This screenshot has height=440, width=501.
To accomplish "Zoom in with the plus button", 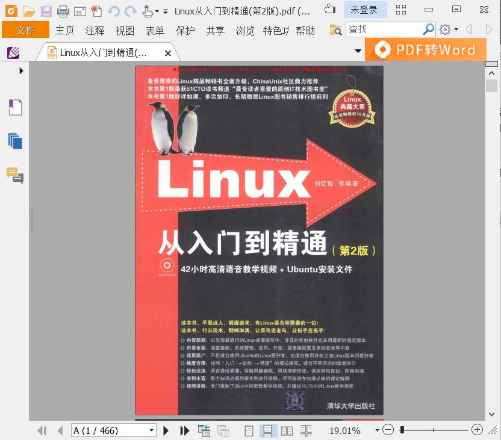I will 477,429.
